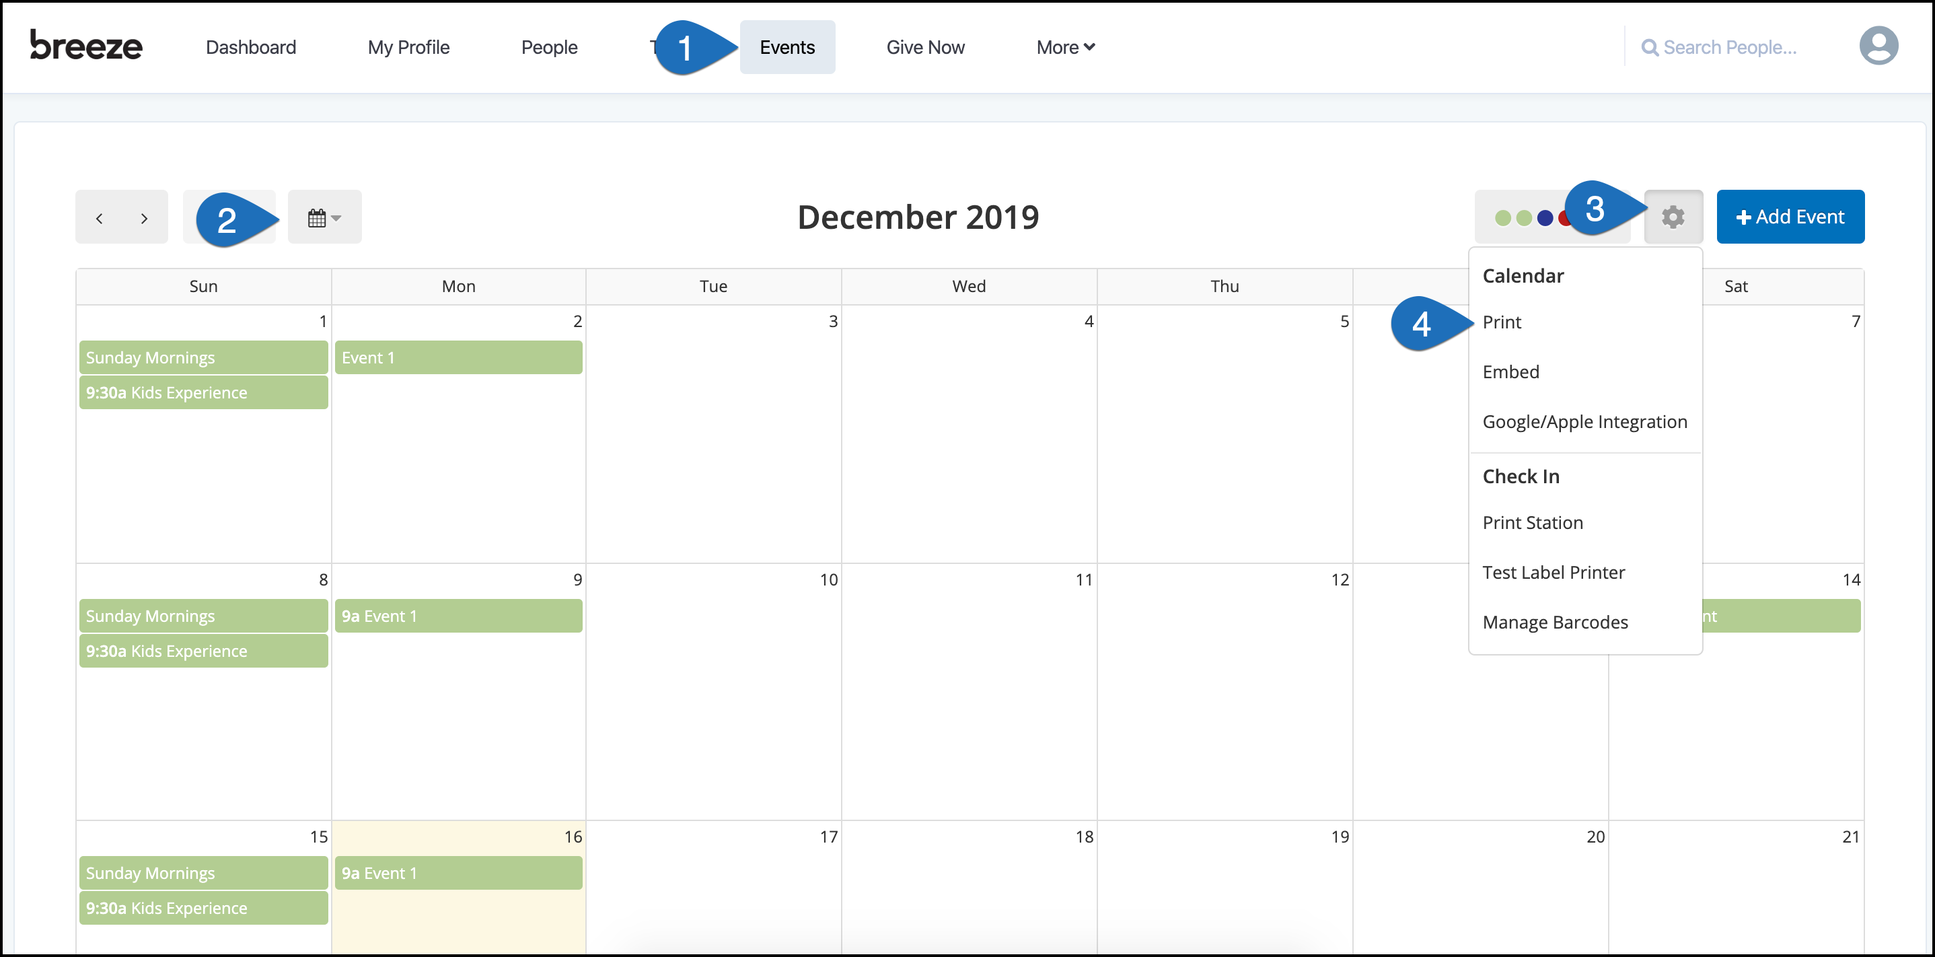Click the search magnifier icon
This screenshot has width=1935, height=957.
pos(1650,47)
